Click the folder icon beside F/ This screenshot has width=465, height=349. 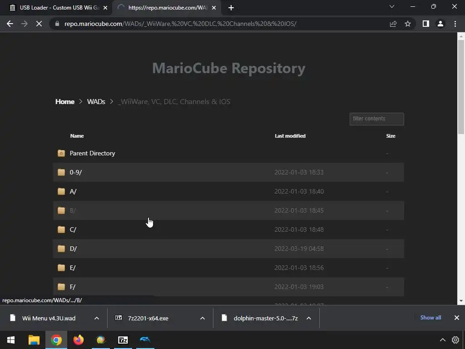pyautogui.click(x=61, y=287)
